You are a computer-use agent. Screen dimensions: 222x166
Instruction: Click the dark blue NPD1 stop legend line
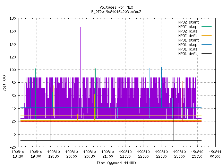(x=206, y=45)
